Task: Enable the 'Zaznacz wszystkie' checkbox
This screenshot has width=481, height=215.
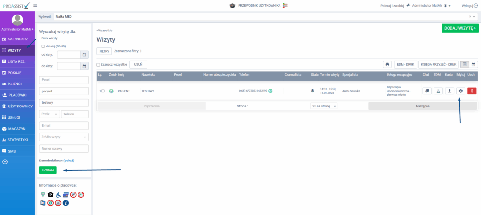Action: (x=98, y=65)
